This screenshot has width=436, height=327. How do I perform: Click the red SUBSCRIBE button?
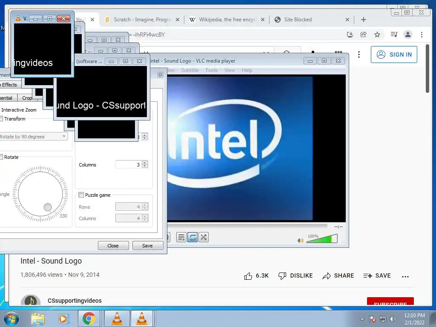(x=390, y=301)
